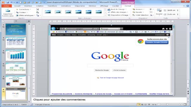Open Effets des images dropdown
This screenshot has height=107, width=191.
pos(118,12)
